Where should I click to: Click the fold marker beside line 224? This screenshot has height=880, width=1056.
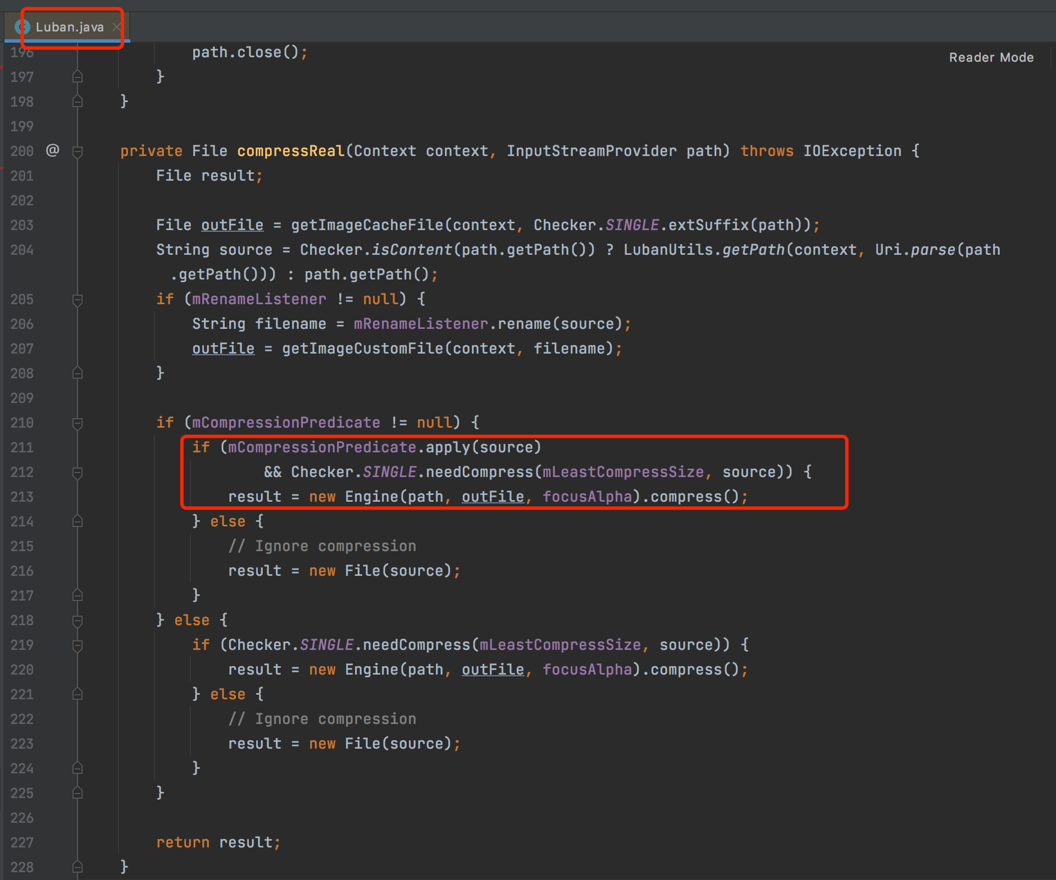pos(78,768)
